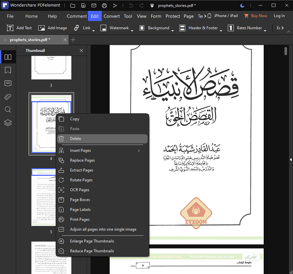
Task: Open quick access dropdown arrow before filename
Action: (152, 6)
